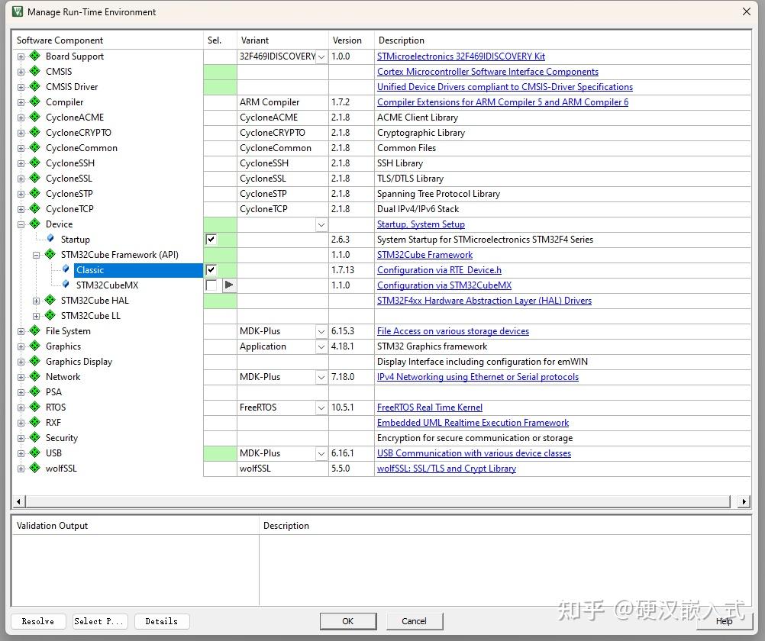Click the STM32Cube LL diamond icon
765x641 pixels.
(50, 315)
